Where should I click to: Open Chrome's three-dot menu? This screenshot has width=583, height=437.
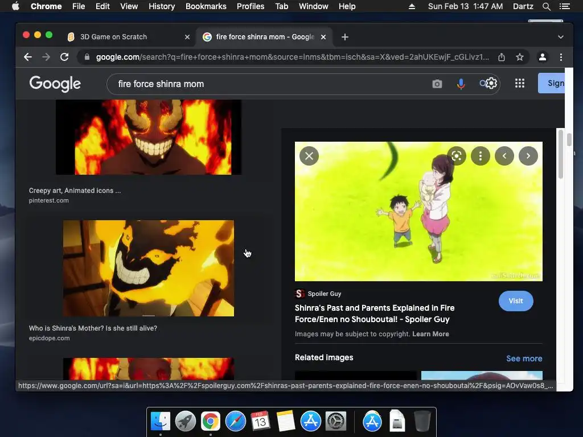(x=561, y=57)
